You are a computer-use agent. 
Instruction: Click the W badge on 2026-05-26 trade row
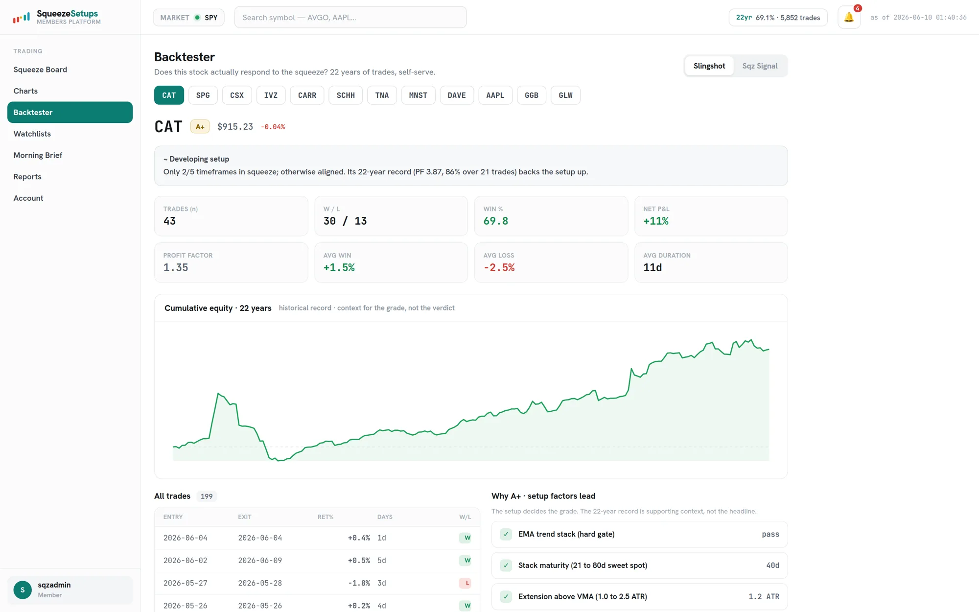coord(465,606)
